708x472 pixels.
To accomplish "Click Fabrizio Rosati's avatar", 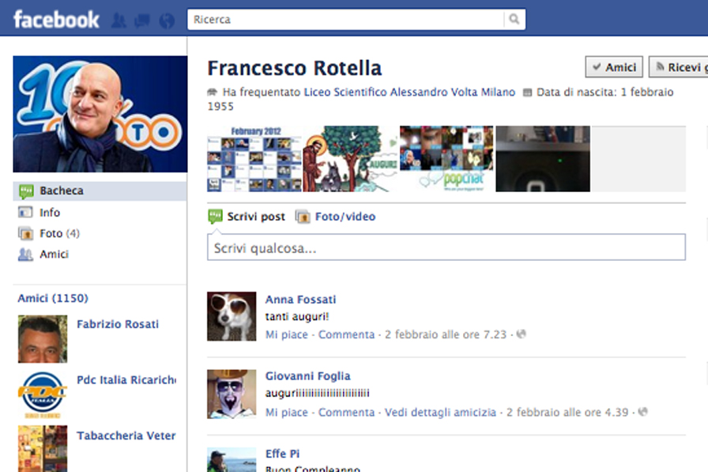I will coord(43,339).
